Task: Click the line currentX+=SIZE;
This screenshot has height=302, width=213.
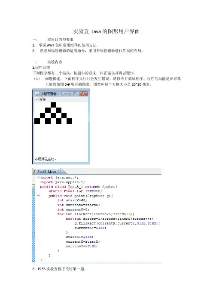Action: pos(90,228)
